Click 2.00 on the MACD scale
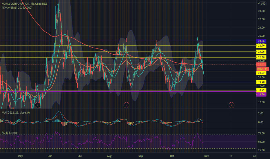Image resolution: width=270 pixels, height=159 pixels. [x=261, y=113]
